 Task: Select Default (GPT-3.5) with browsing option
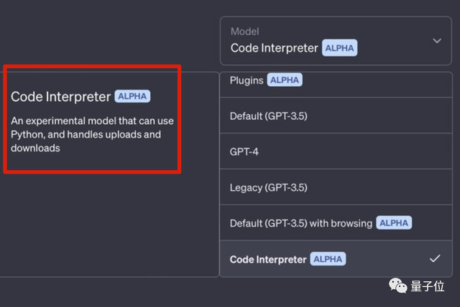300,223
